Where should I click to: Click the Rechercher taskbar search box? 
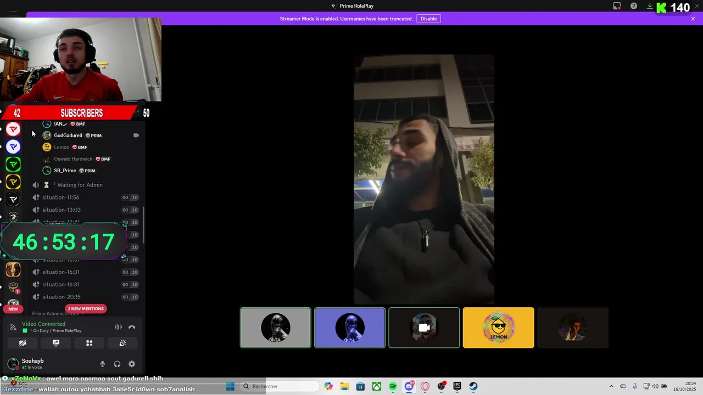pyautogui.click(x=281, y=386)
